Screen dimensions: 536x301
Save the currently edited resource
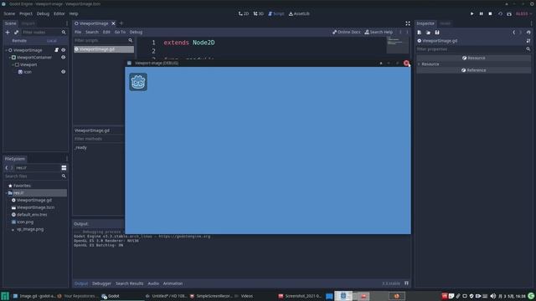point(437,32)
